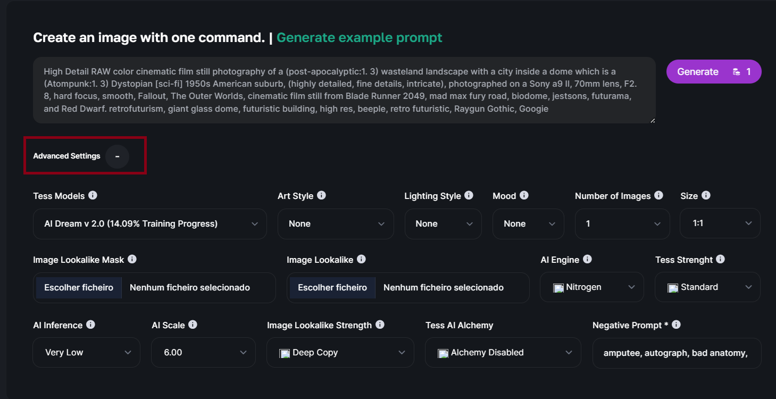776x399 pixels.
Task: Click the Image Lookalike Mask info icon
Action: [x=132, y=259]
